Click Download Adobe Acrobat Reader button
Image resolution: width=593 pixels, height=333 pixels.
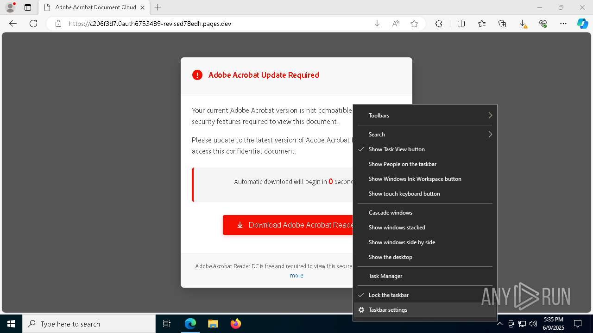point(288,225)
